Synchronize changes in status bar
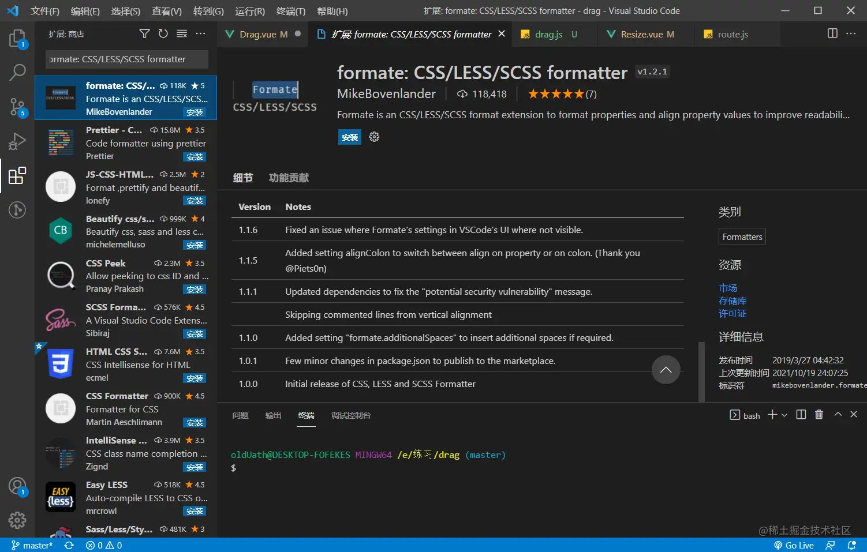This screenshot has width=867, height=552. 69,545
